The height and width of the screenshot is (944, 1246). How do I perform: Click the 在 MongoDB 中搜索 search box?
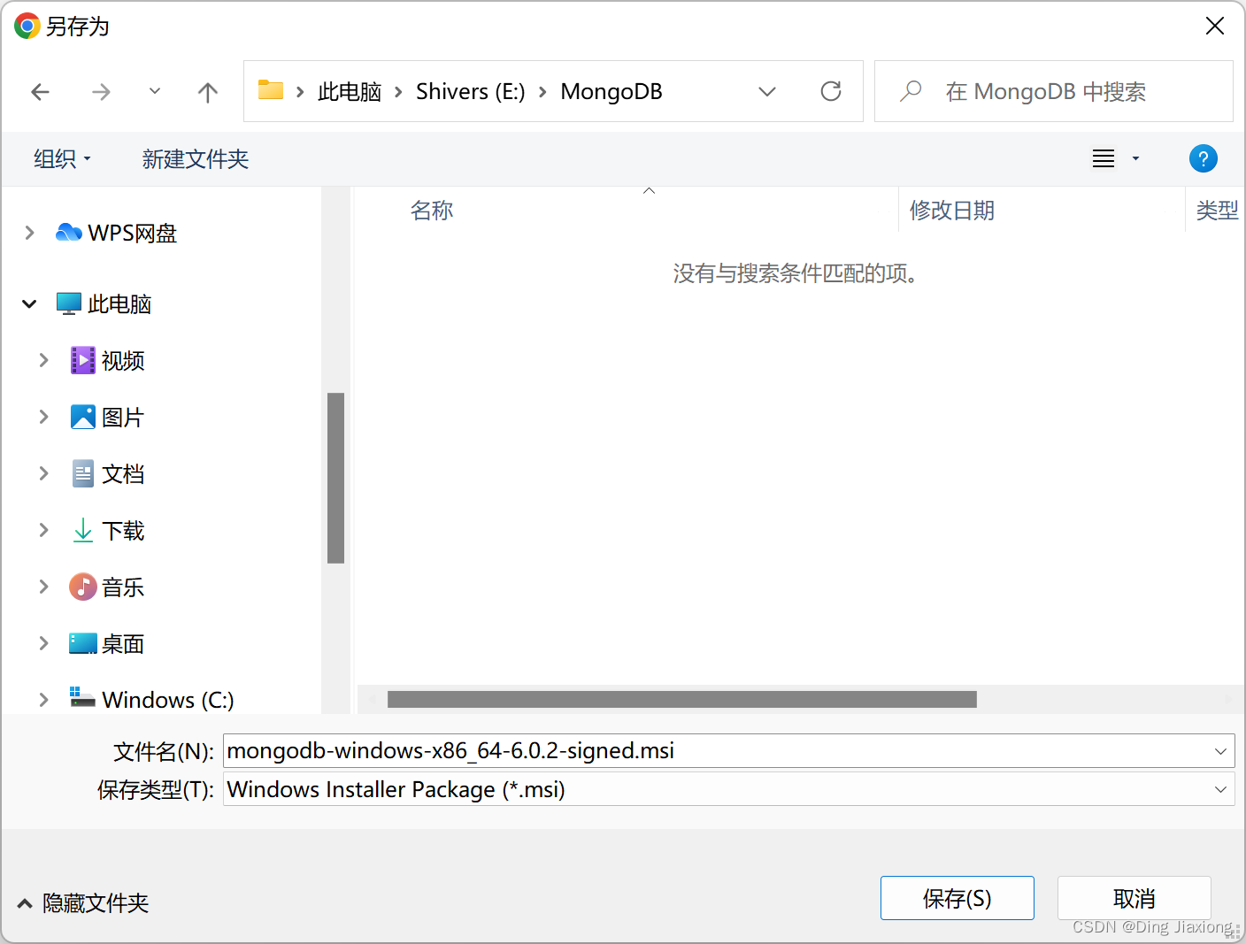tap(1054, 91)
